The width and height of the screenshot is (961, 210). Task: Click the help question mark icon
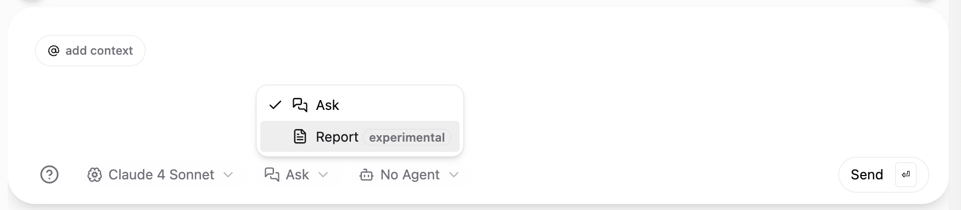[49, 175]
